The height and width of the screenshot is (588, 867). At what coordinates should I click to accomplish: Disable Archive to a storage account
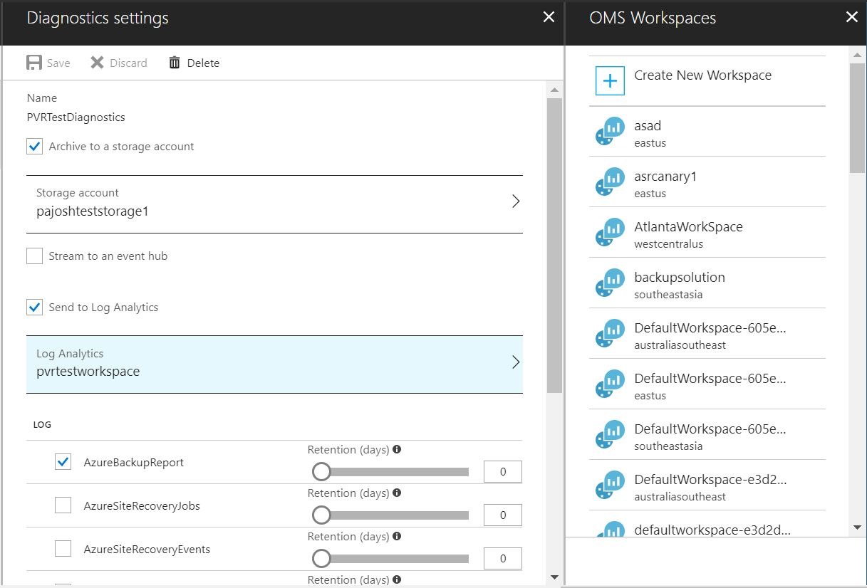[x=34, y=147]
